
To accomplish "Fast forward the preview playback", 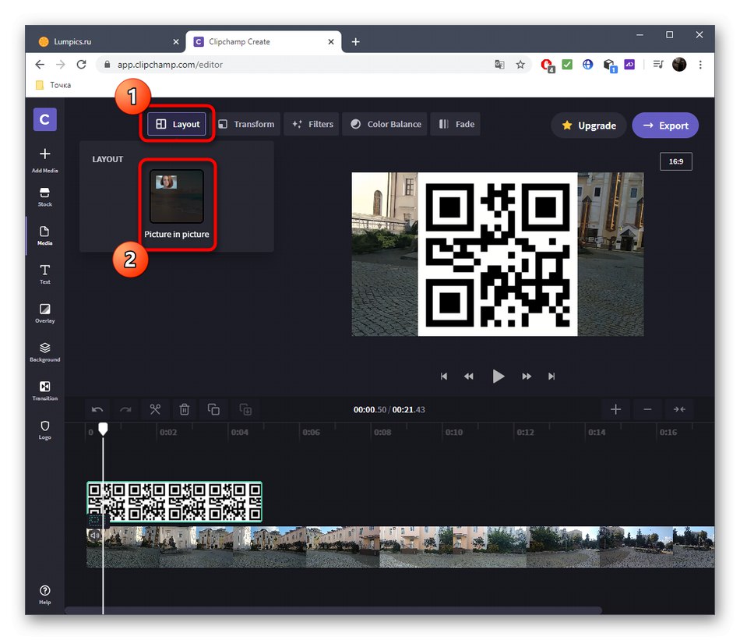I will tap(527, 377).
